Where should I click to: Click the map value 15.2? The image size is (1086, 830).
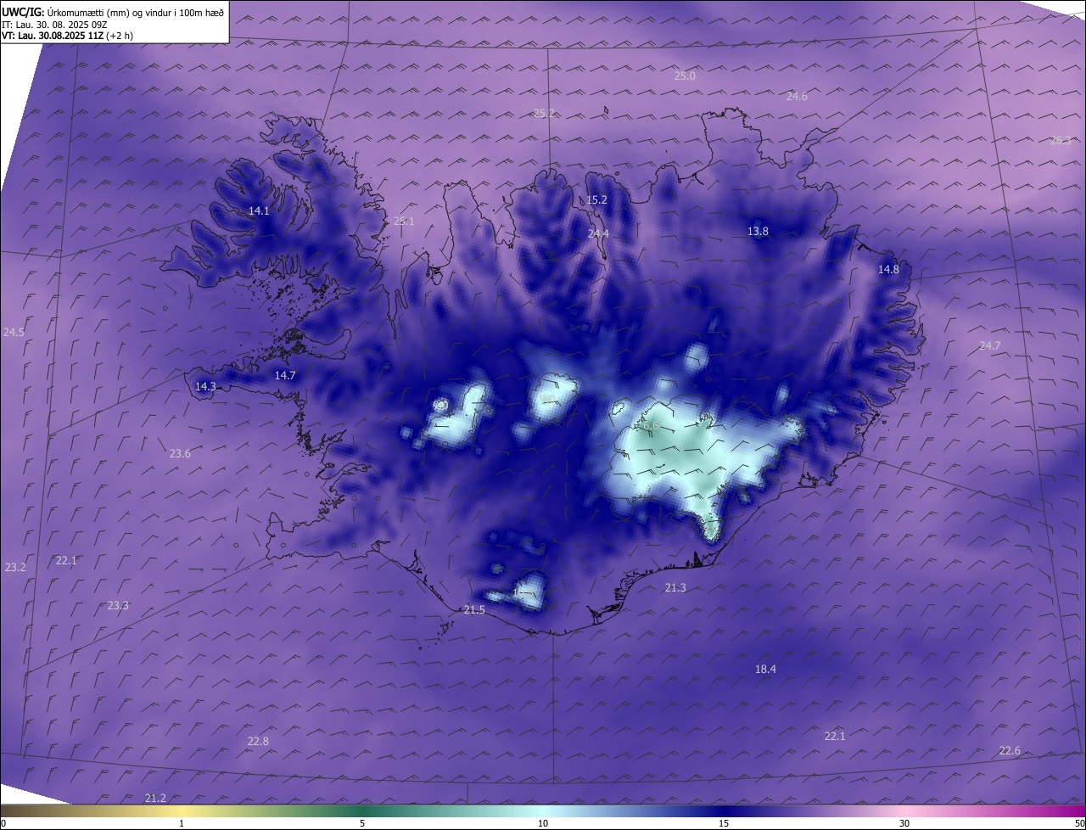(x=597, y=200)
